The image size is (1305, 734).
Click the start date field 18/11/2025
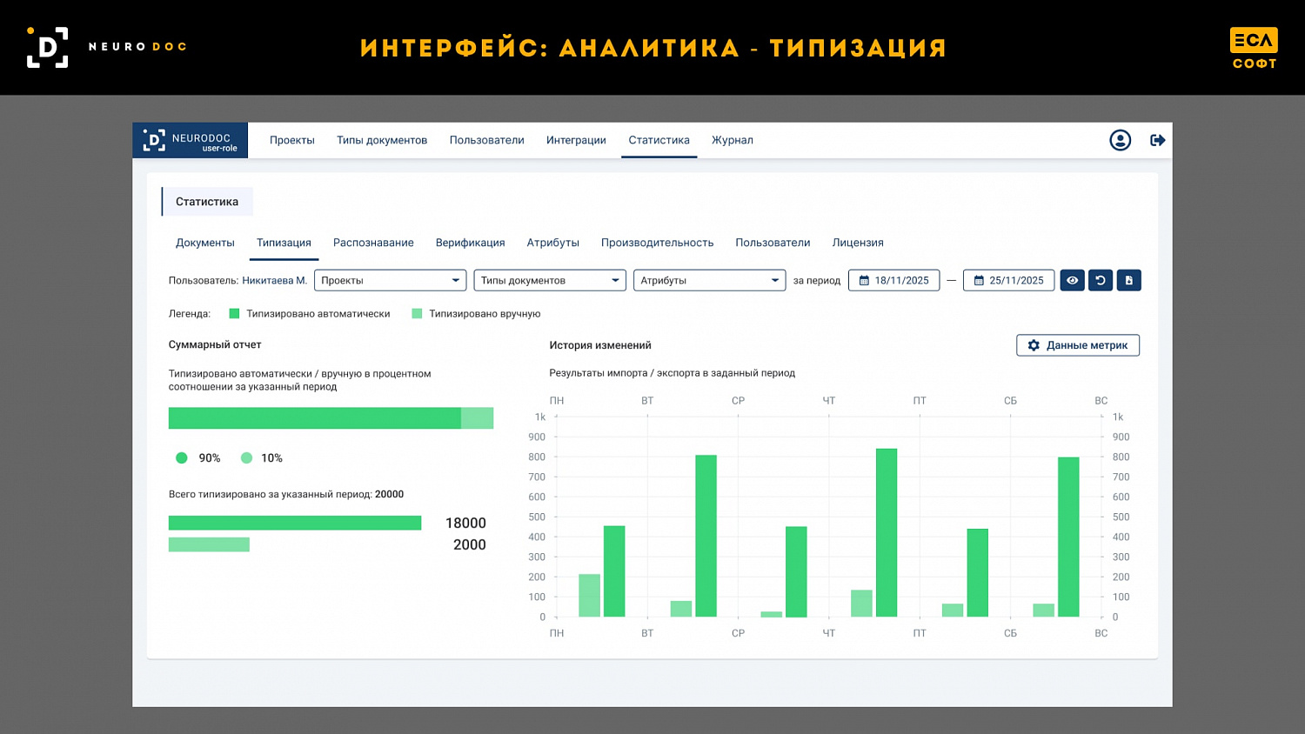893,280
